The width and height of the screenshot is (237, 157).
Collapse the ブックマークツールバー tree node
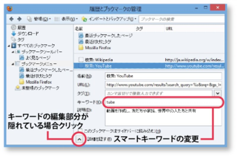point(13,52)
